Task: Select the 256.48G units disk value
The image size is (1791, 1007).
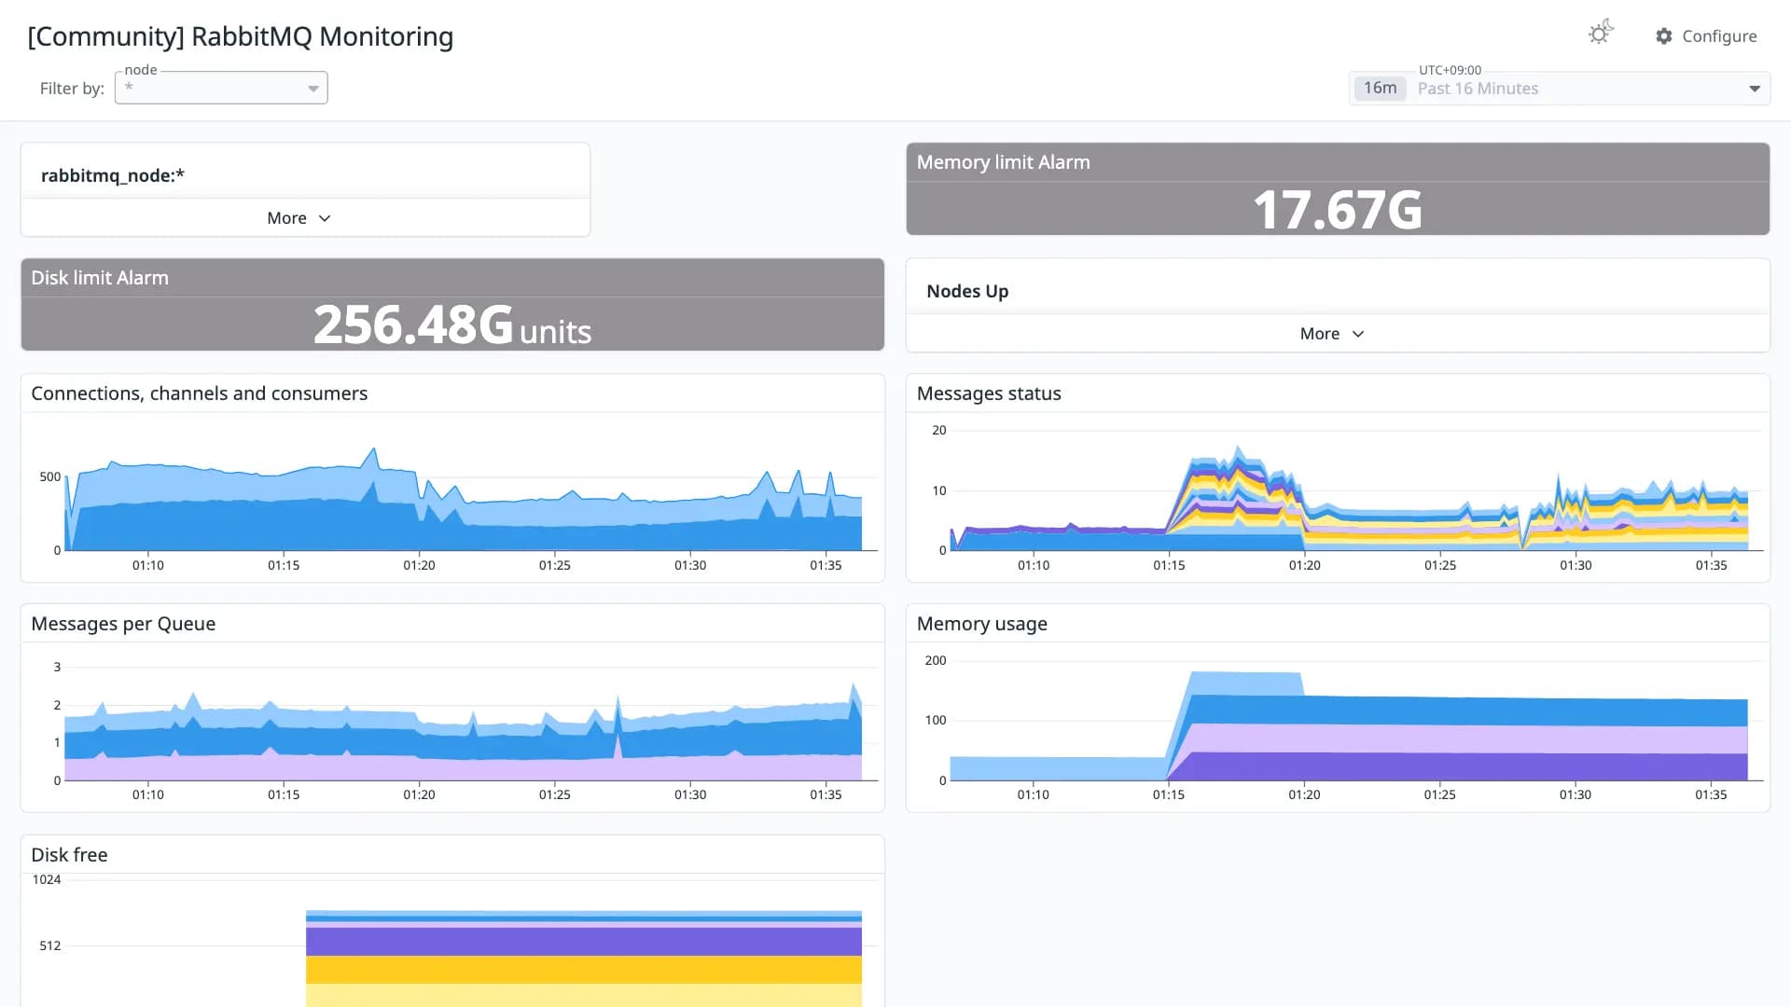Action: click(452, 325)
